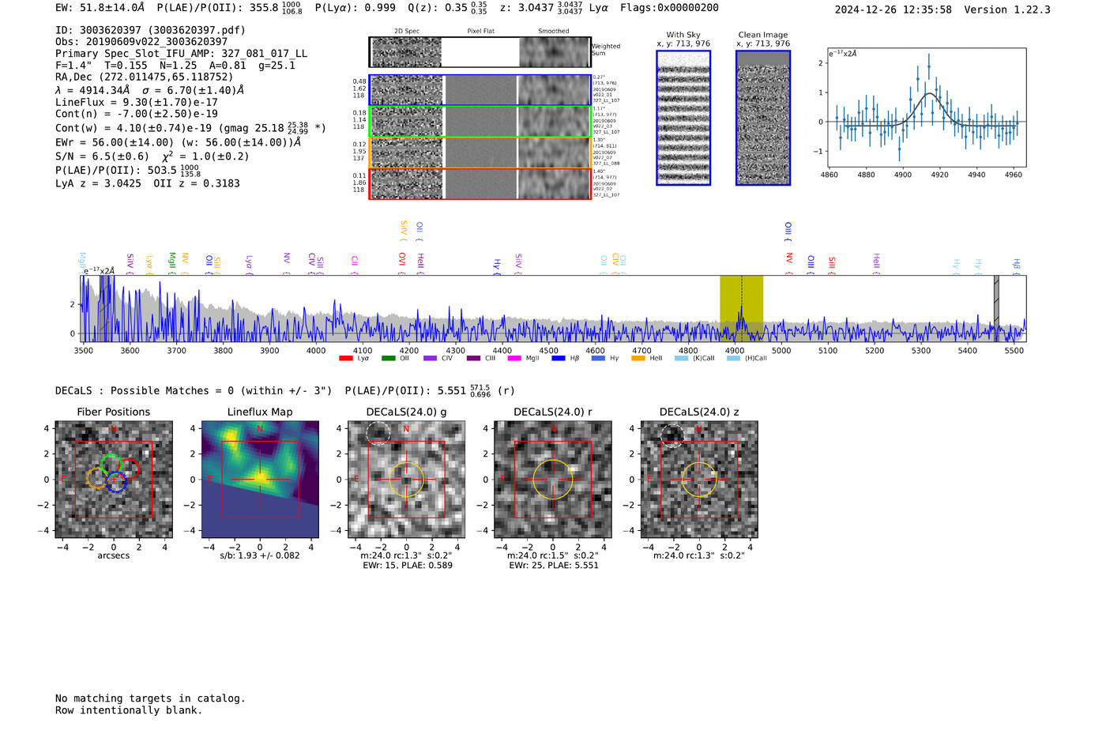Click the timestamp 2024-12-26 12:35:58
The height and width of the screenshot is (753, 1106).
click(x=893, y=9)
